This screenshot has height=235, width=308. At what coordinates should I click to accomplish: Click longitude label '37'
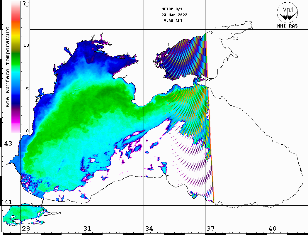(211, 228)
